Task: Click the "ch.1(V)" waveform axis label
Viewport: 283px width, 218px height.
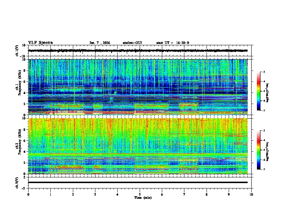Action: point(17,51)
